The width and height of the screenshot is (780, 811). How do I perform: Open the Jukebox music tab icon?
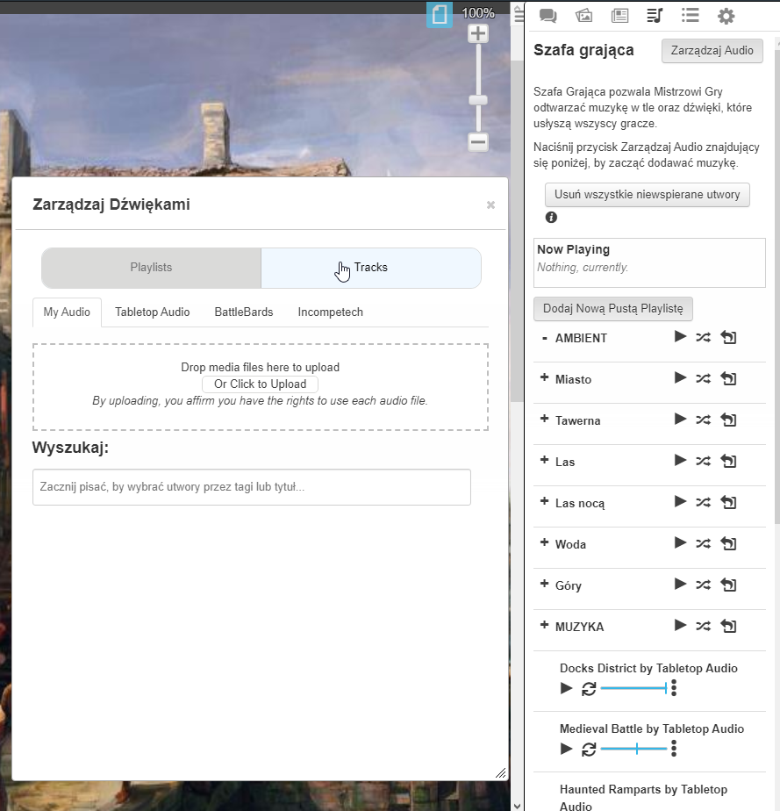(x=655, y=16)
